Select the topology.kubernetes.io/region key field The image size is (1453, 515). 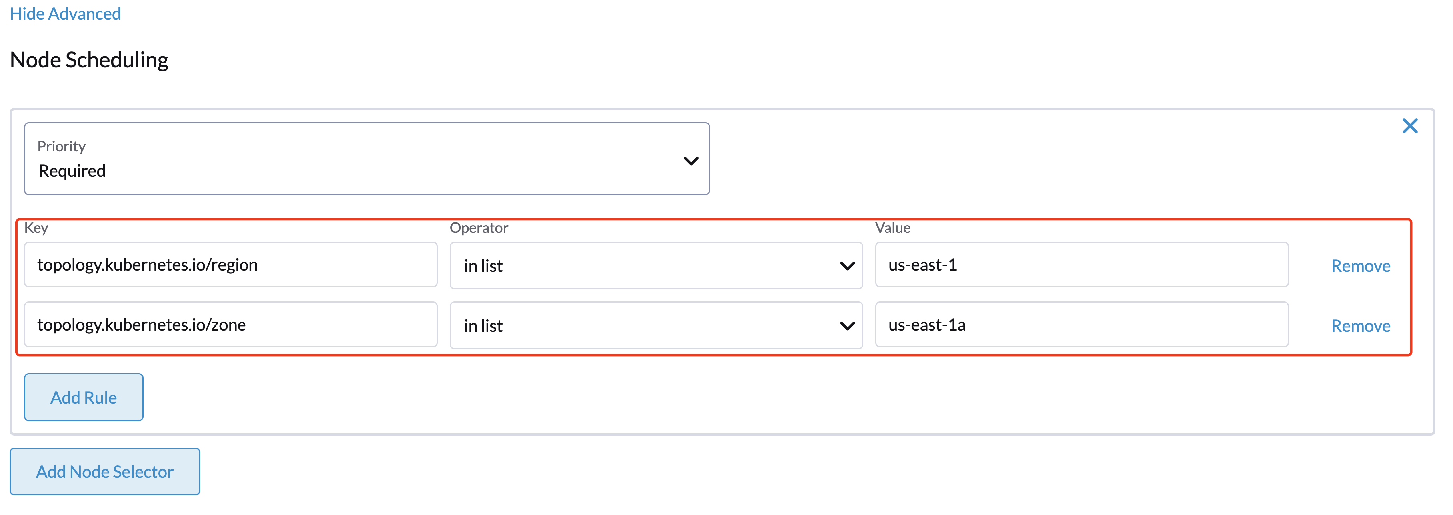click(230, 265)
